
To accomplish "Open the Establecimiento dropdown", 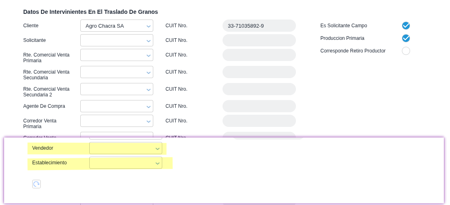I will click(126, 163).
